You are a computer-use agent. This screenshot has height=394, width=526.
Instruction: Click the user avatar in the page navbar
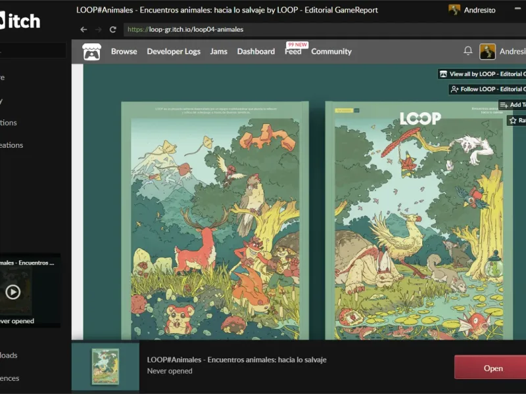[x=487, y=52]
